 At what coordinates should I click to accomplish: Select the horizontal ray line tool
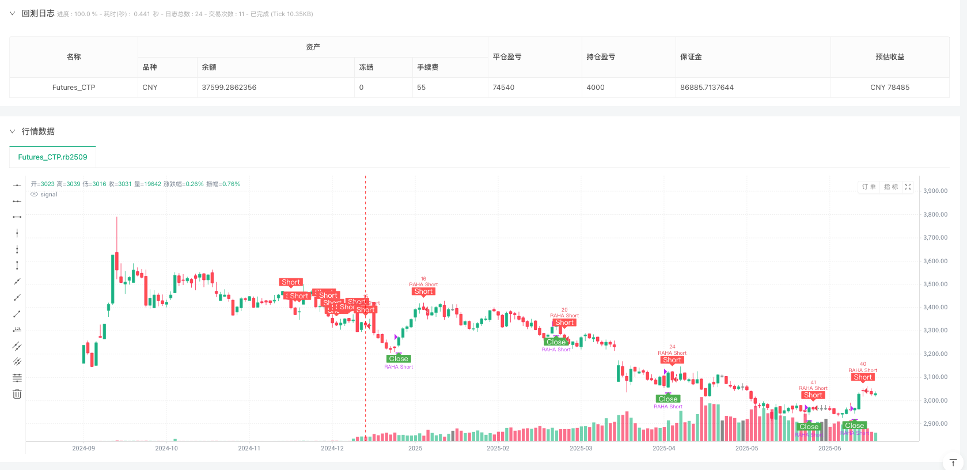pos(17,201)
